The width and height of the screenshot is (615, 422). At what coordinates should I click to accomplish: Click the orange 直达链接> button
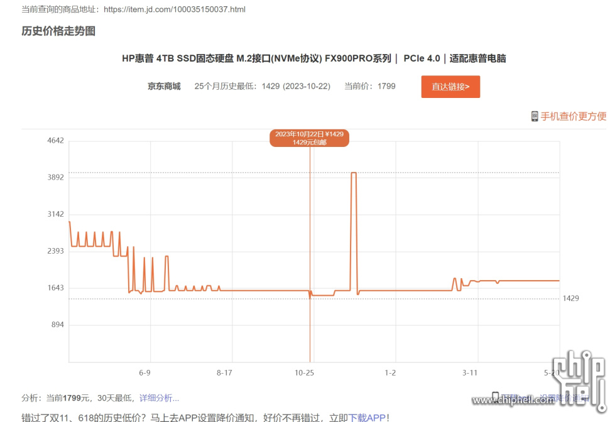pyautogui.click(x=450, y=87)
